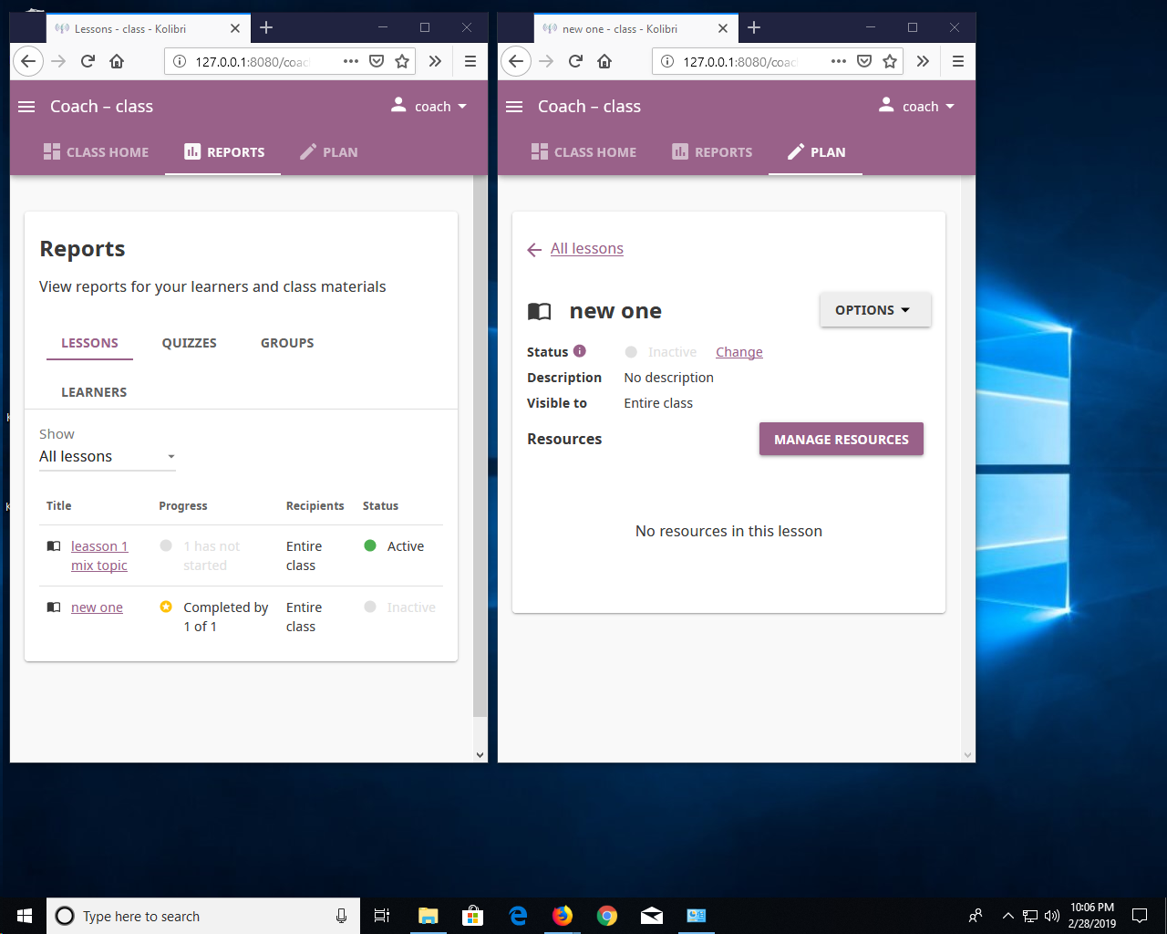The height and width of the screenshot is (934, 1167).
Task: Show more tools chevrons in left browser
Action: 435,61
